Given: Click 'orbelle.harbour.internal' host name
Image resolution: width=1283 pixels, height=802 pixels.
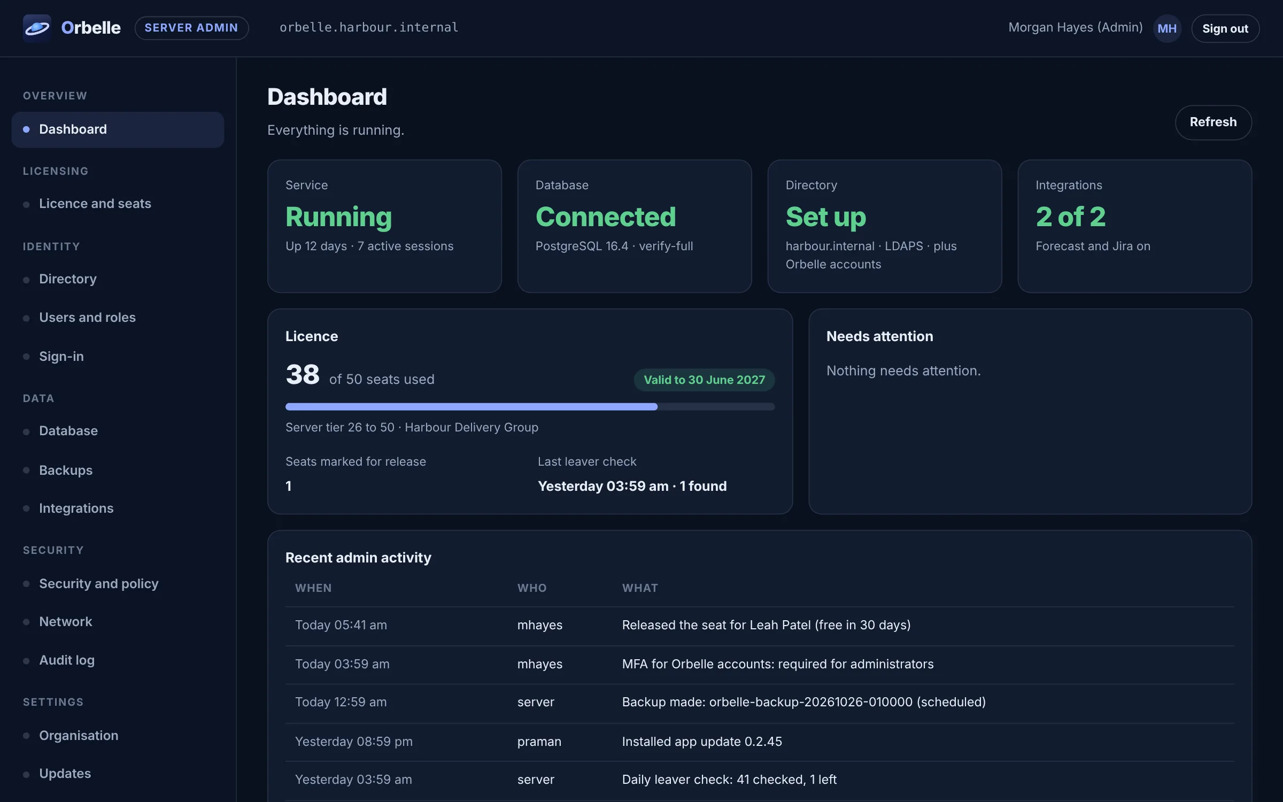Looking at the screenshot, I should (369, 27).
